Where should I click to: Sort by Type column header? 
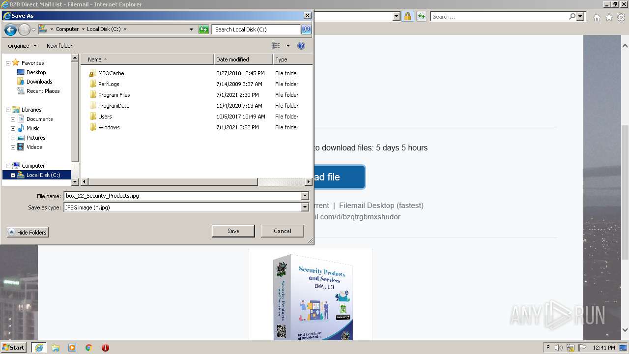tap(292, 59)
